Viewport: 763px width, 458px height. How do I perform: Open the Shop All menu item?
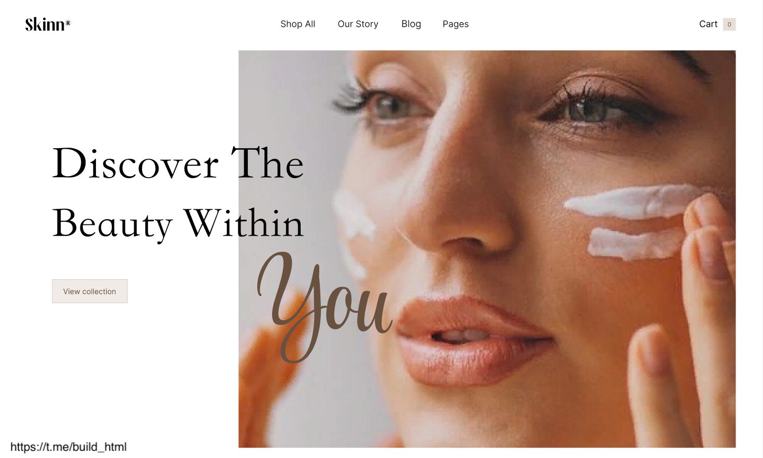(x=298, y=24)
